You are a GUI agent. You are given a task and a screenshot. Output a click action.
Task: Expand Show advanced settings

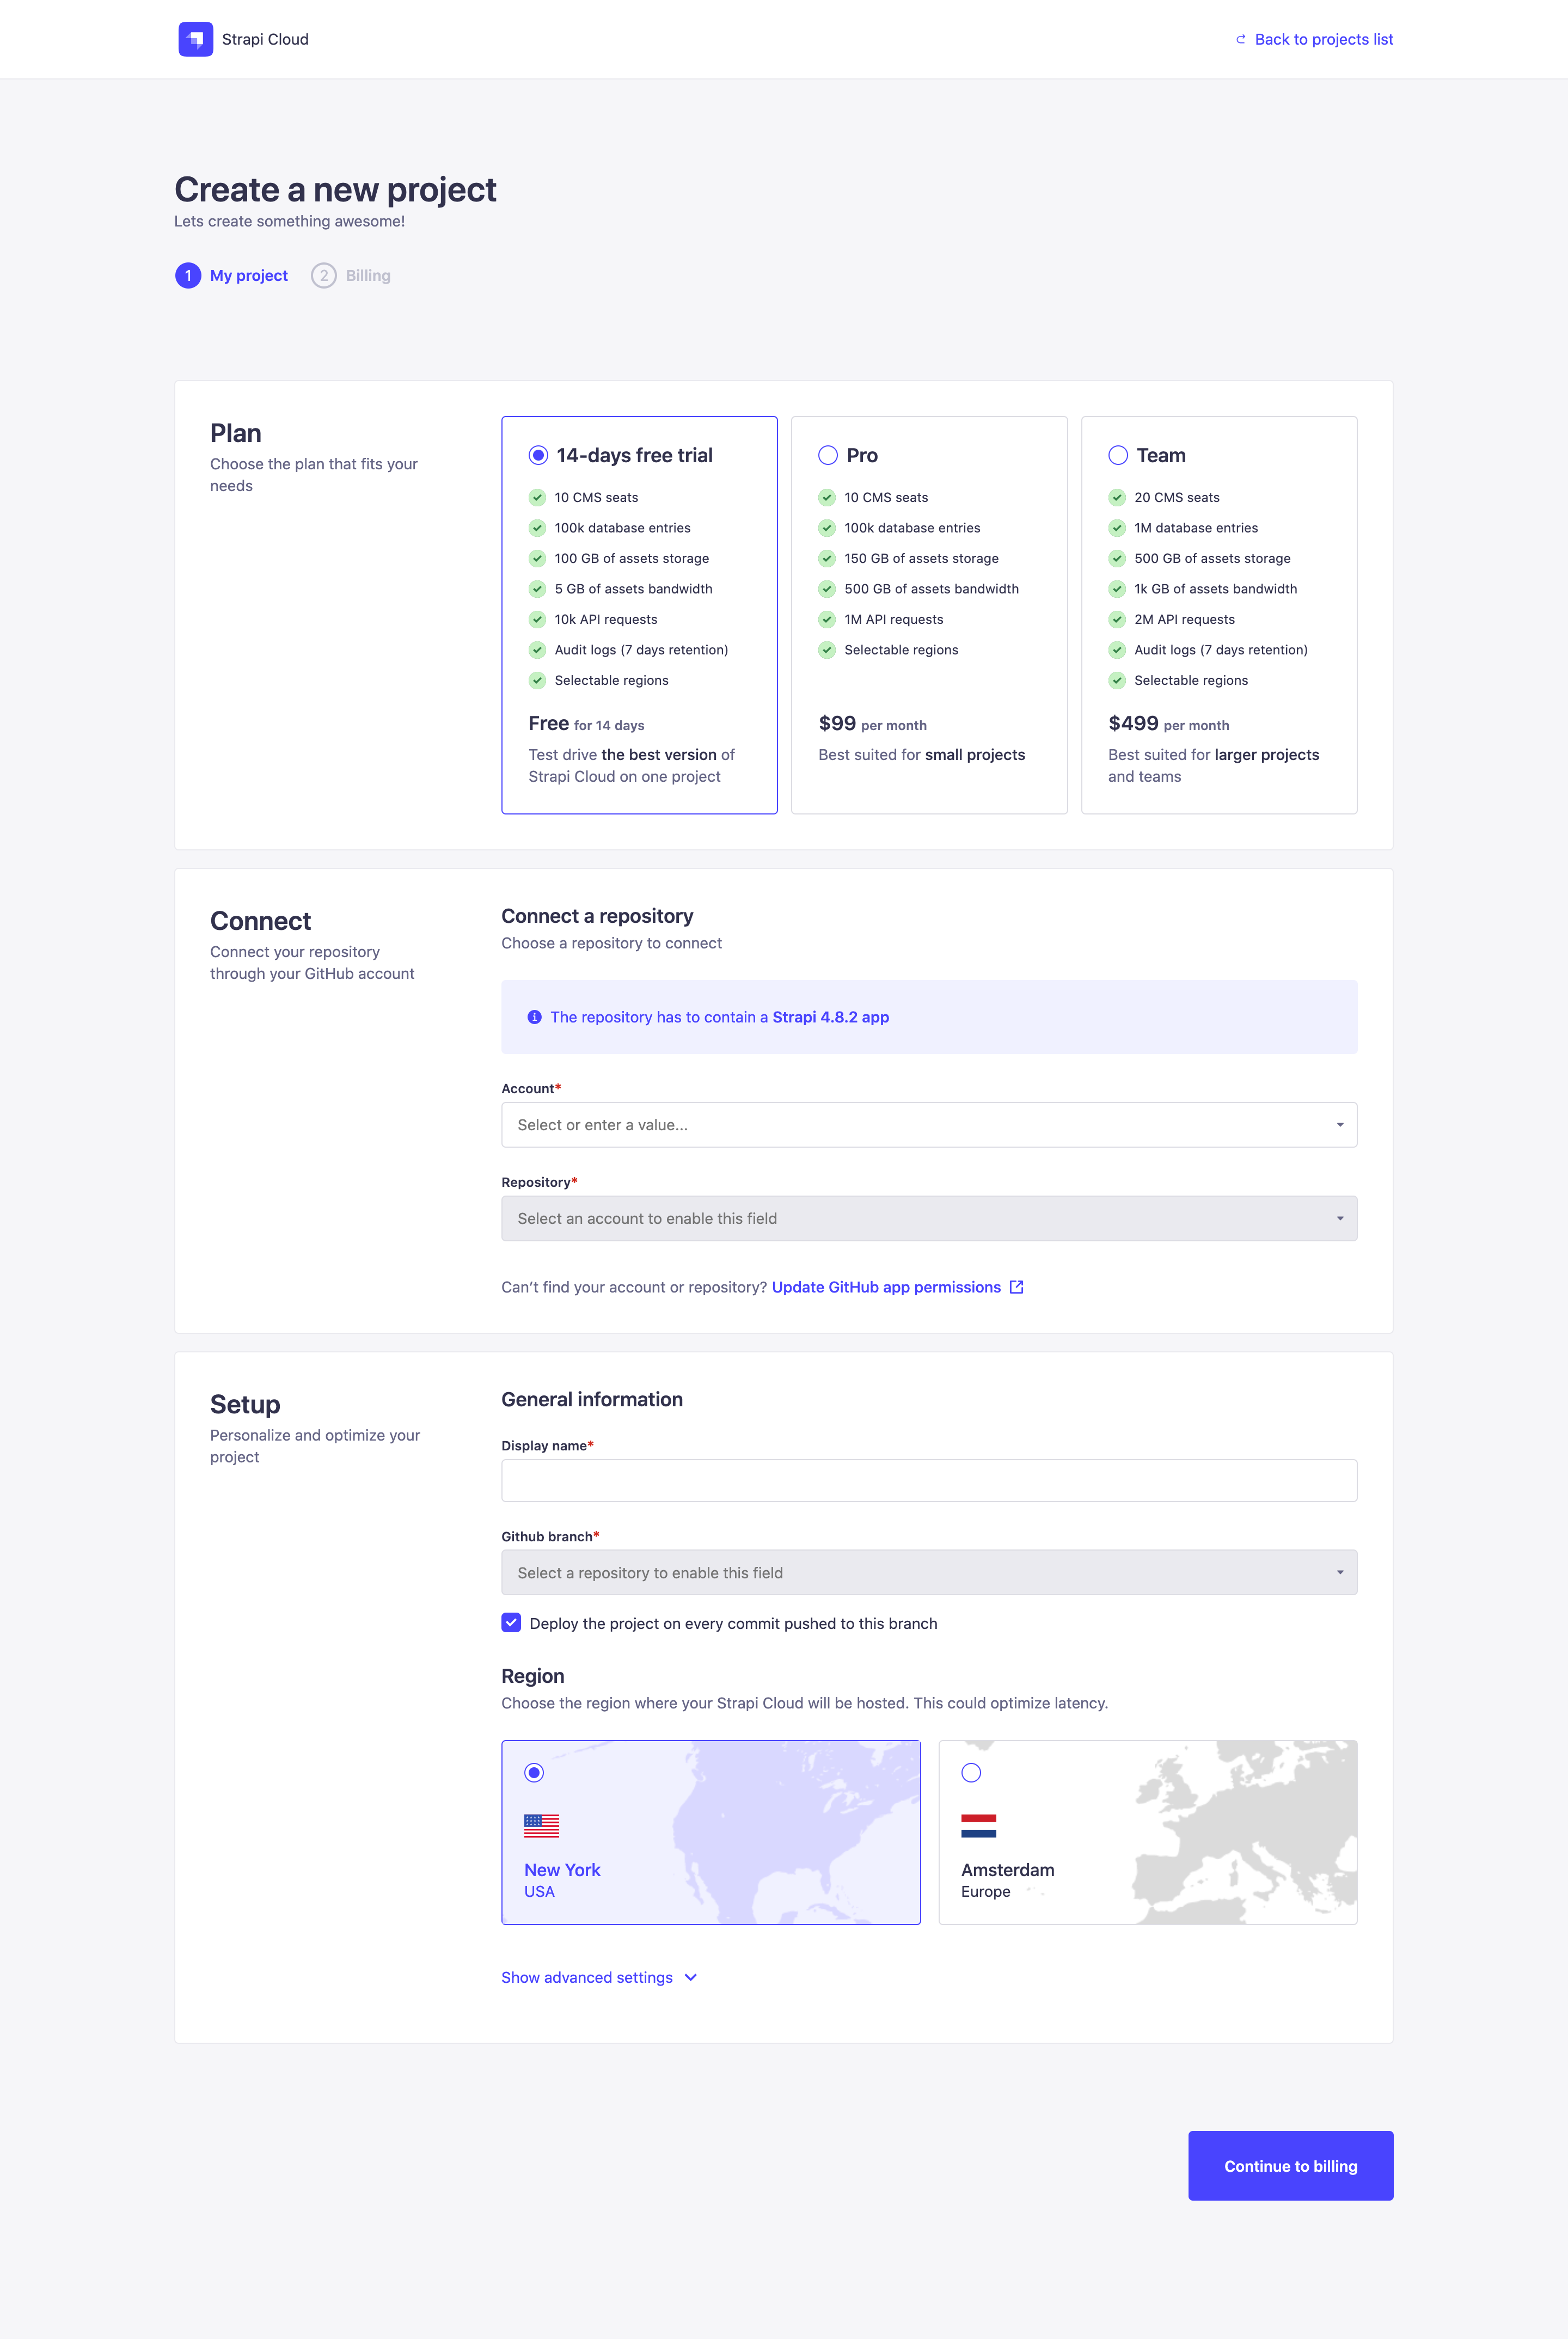click(598, 1977)
